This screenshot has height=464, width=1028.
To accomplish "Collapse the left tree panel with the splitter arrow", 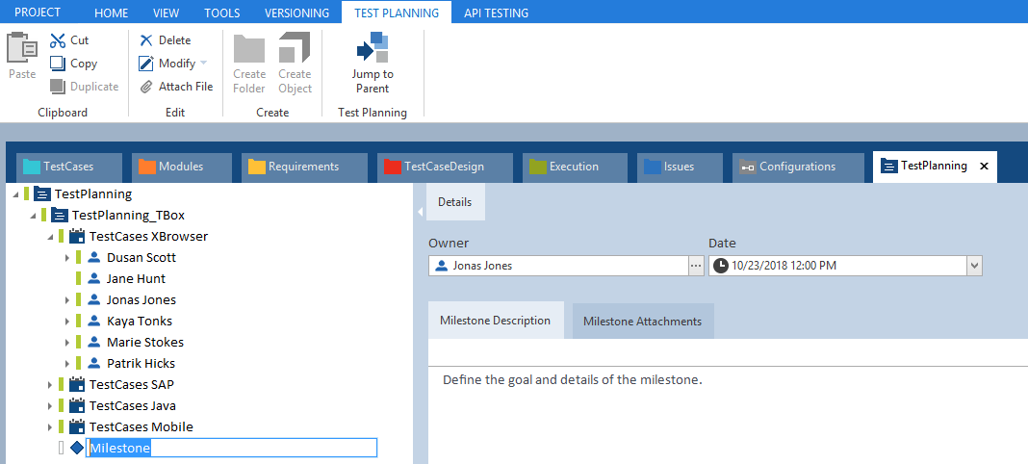I will click(420, 211).
